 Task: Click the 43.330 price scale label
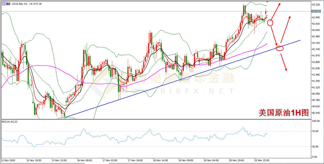click(x=316, y=5)
